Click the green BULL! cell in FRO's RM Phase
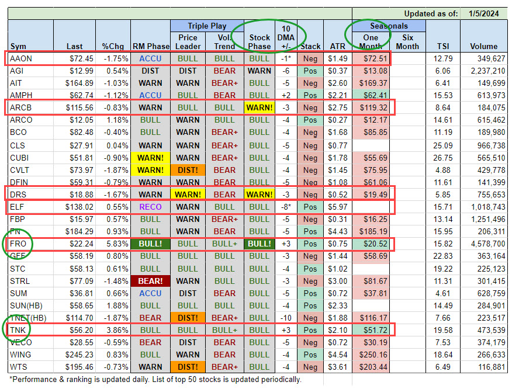Image resolution: width=519 pixels, height=389 pixels. pos(150,244)
